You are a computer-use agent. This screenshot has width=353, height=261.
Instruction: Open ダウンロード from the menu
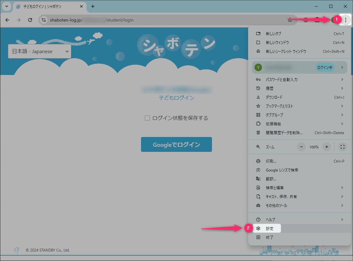[x=300, y=97]
